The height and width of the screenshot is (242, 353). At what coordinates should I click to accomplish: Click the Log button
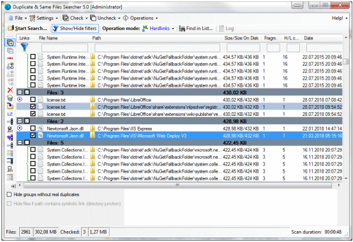coord(227,29)
